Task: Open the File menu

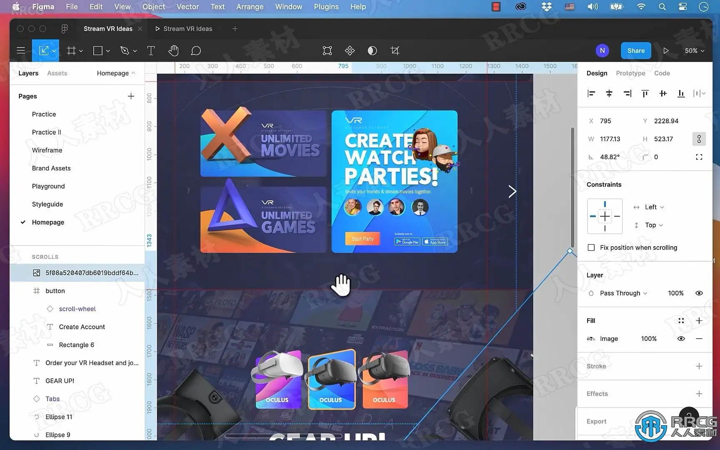Action: coord(72,7)
